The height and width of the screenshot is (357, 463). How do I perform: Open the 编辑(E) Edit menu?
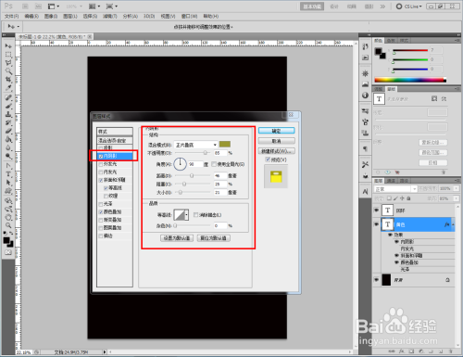click(31, 16)
